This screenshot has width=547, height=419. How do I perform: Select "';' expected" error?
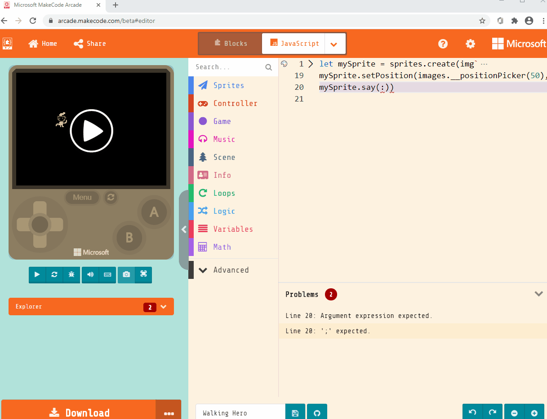(x=328, y=331)
